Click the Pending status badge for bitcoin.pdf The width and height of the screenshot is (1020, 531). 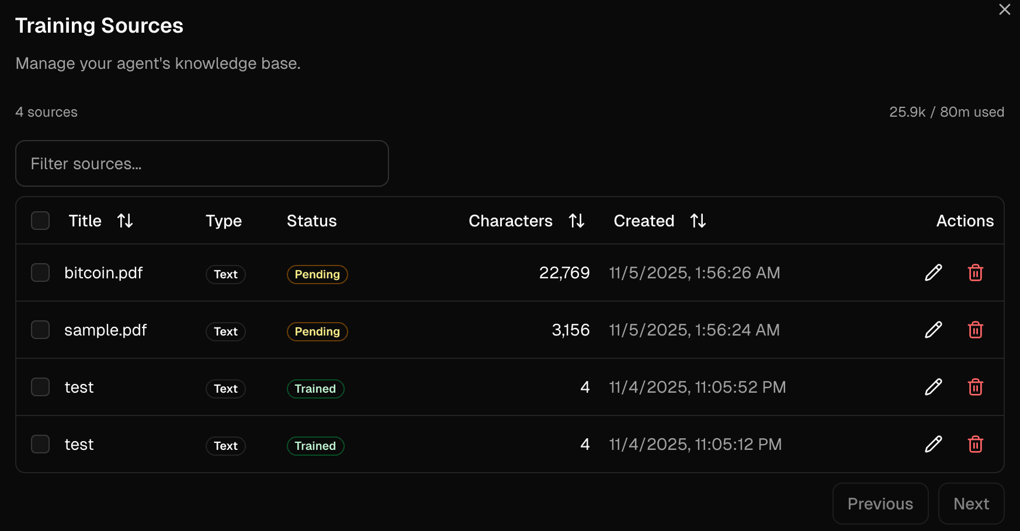pyautogui.click(x=317, y=274)
